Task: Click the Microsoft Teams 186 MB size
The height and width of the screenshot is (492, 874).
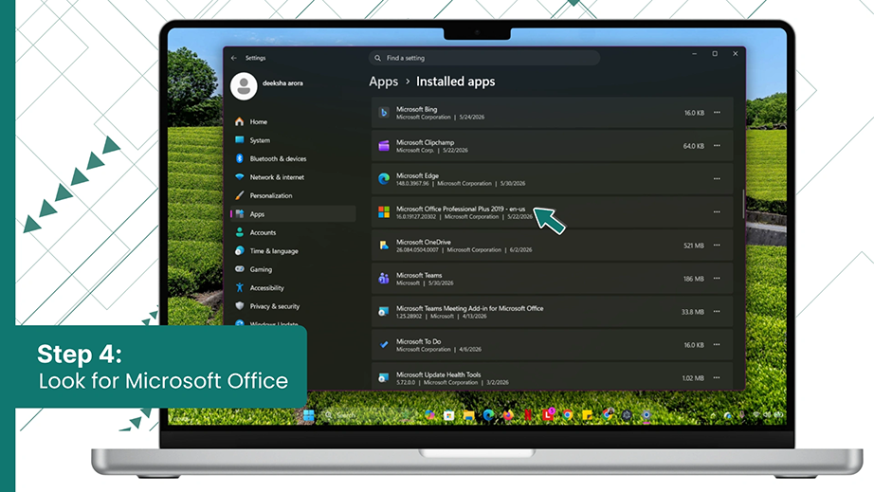Action: 693,279
